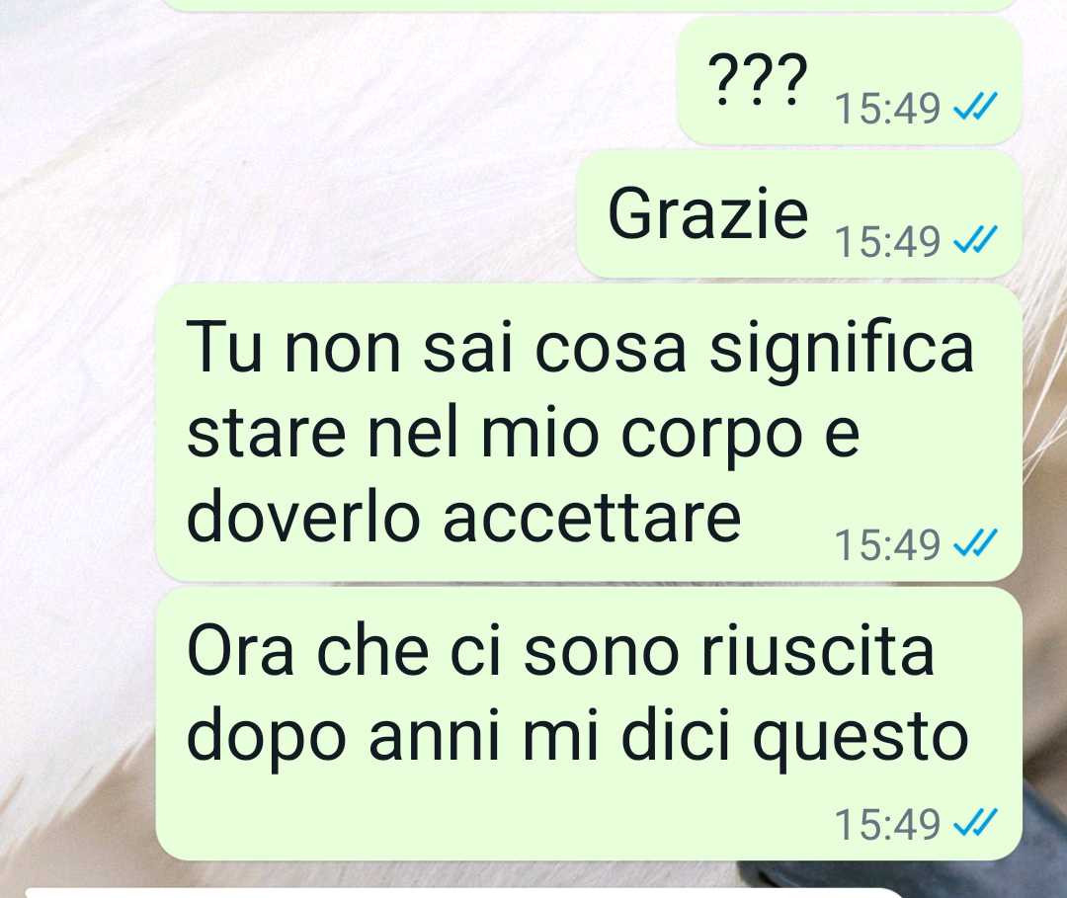
Task: Tap the words 'dopo anni mi dici questo'
Action: coord(578,738)
